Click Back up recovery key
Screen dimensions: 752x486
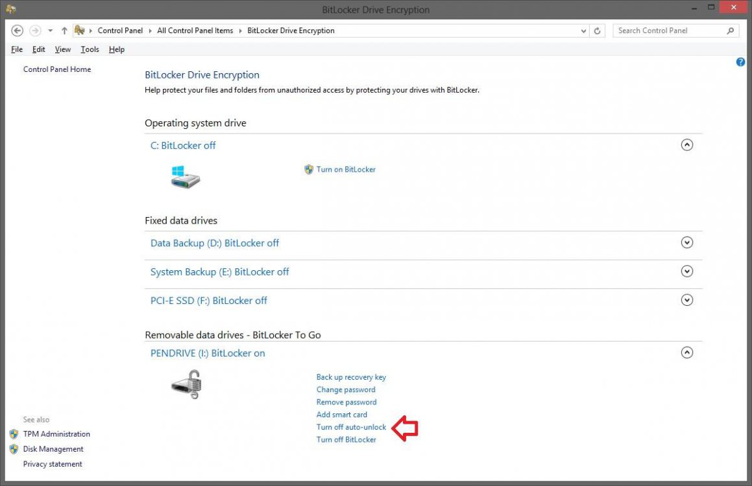[x=351, y=377]
